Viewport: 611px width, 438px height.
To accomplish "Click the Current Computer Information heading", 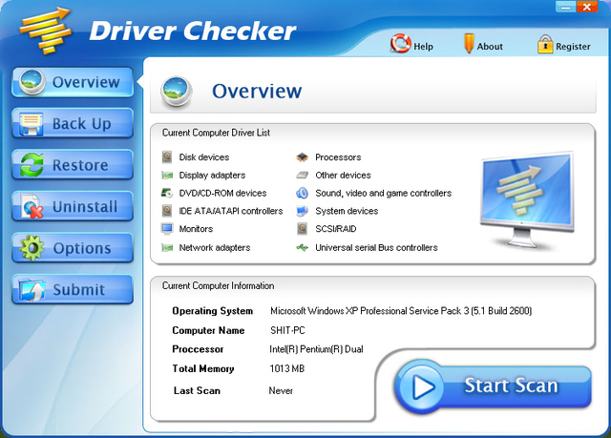I will [x=219, y=285].
